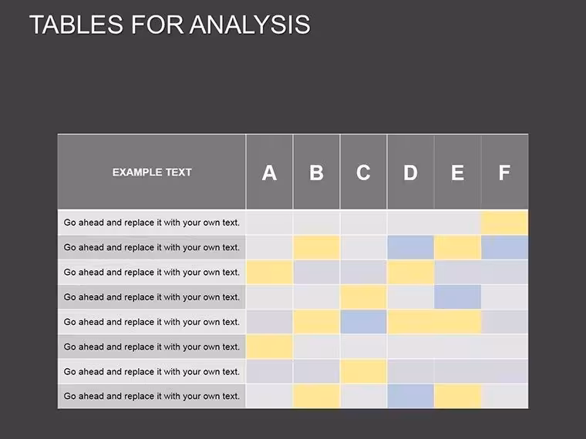
Task: Click the last row's placeholder text cell
Action: coord(152,396)
